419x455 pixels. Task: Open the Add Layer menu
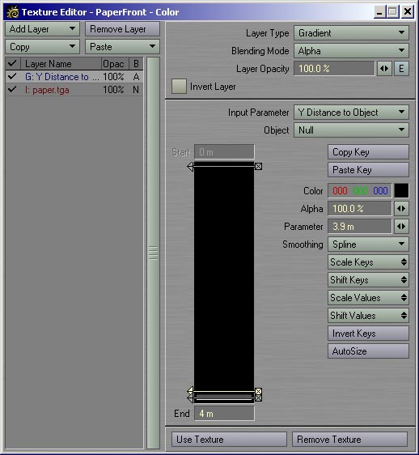click(x=42, y=29)
